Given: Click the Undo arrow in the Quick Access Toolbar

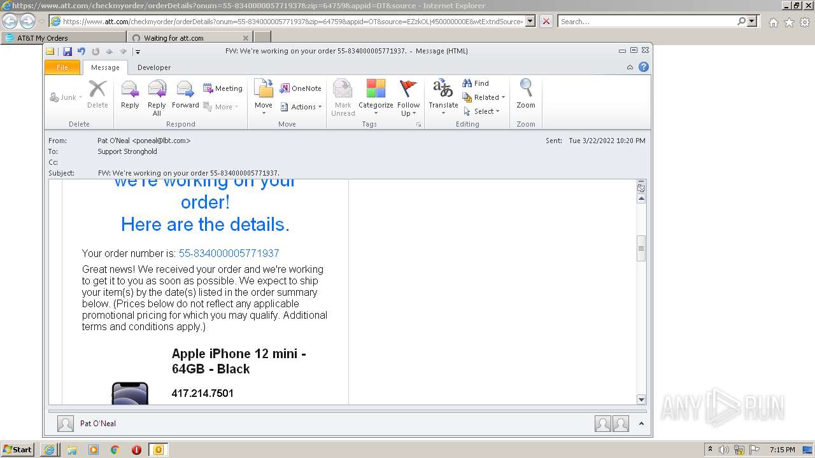Looking at the screenshot, I should 81,52.
